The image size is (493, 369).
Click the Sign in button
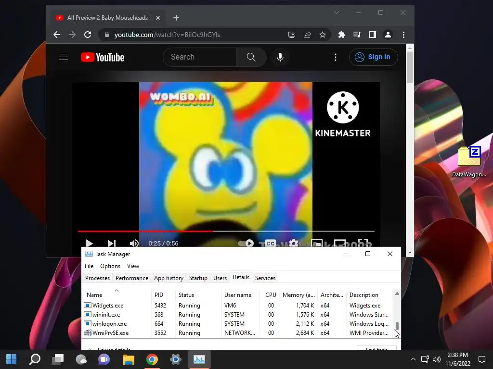[x=373, y=57]
